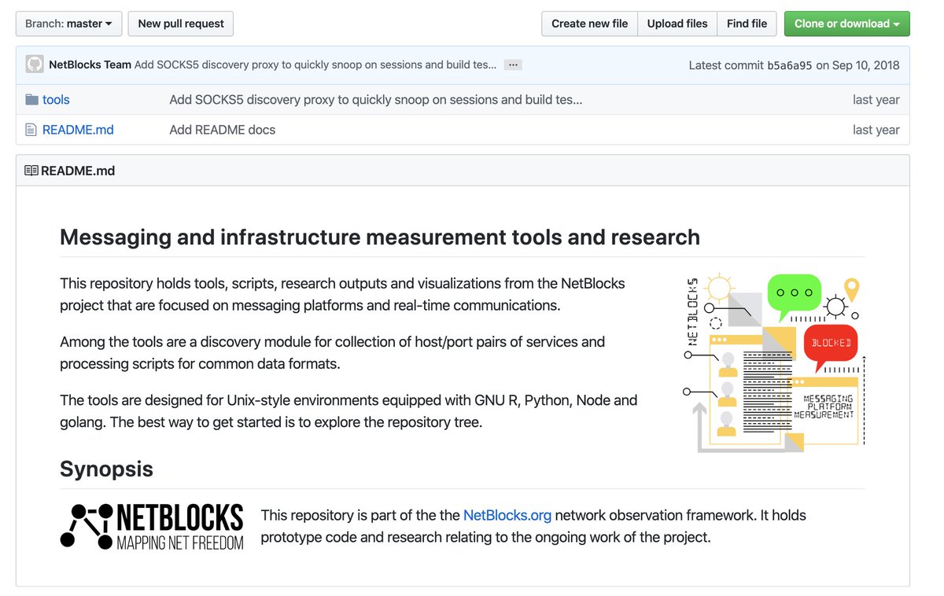Click the Upload files button
Screen dimensions: 944x596
tap(677, 24)
